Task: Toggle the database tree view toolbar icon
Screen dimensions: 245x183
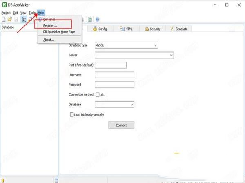Action: [24, 20]
